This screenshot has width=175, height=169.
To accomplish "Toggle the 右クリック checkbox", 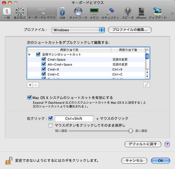I will point(50,118).
